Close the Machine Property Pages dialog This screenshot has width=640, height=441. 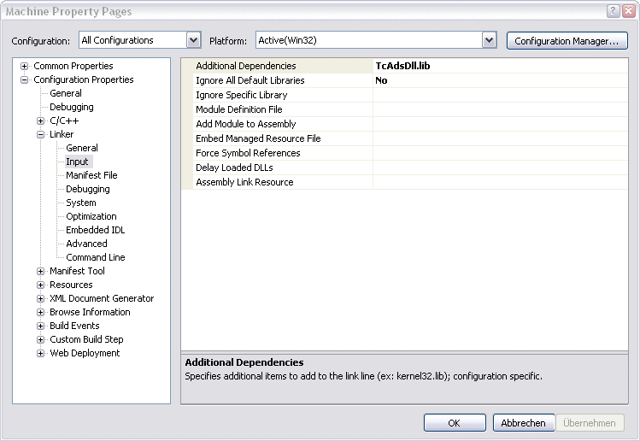628,11
